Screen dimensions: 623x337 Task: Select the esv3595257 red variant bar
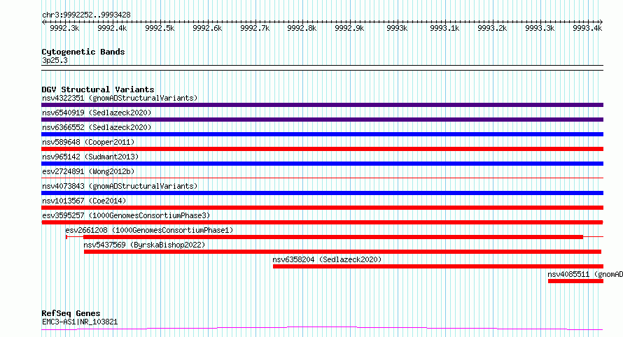(x=322, y=222)
